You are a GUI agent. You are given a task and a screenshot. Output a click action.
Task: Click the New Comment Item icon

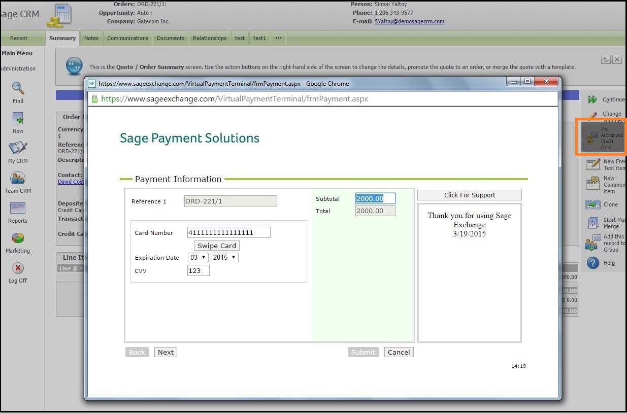(593, 184)
